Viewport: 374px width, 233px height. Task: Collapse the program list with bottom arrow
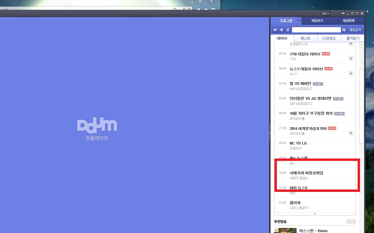[315, 214]
